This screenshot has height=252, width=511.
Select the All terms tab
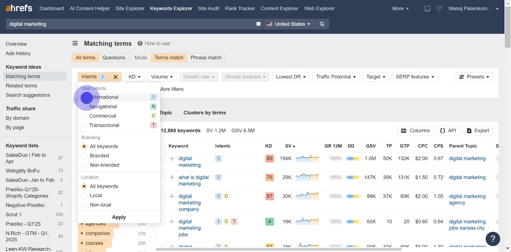click(x=85, y=58)
